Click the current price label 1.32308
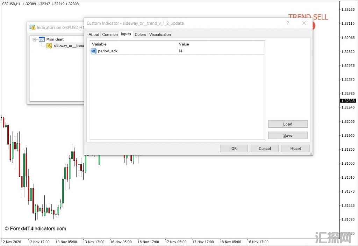 [348, 101]
